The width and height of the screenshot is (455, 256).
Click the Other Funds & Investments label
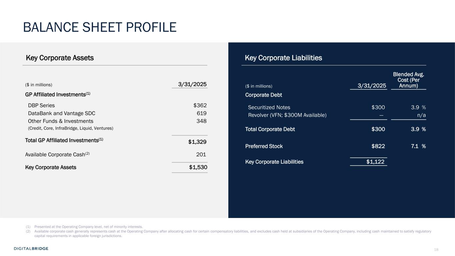pyautogui.click(x=61, y=121)
